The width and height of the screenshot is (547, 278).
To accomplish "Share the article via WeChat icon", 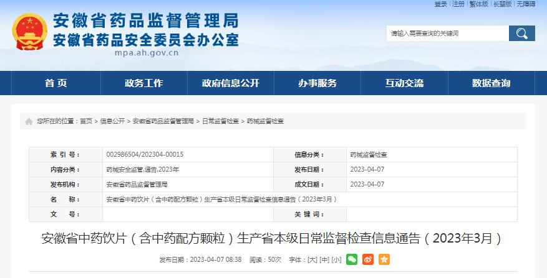I will coord(352,259).
